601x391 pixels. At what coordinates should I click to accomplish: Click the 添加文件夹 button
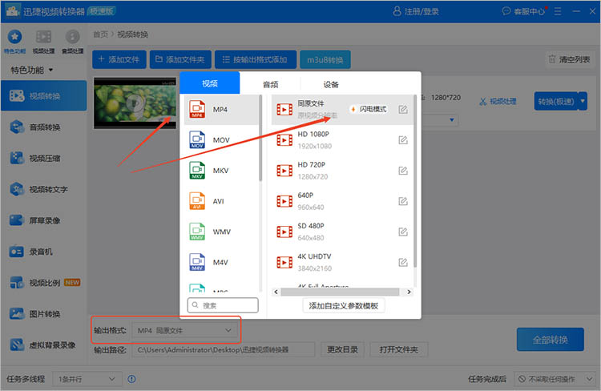(x=180, y=59)
